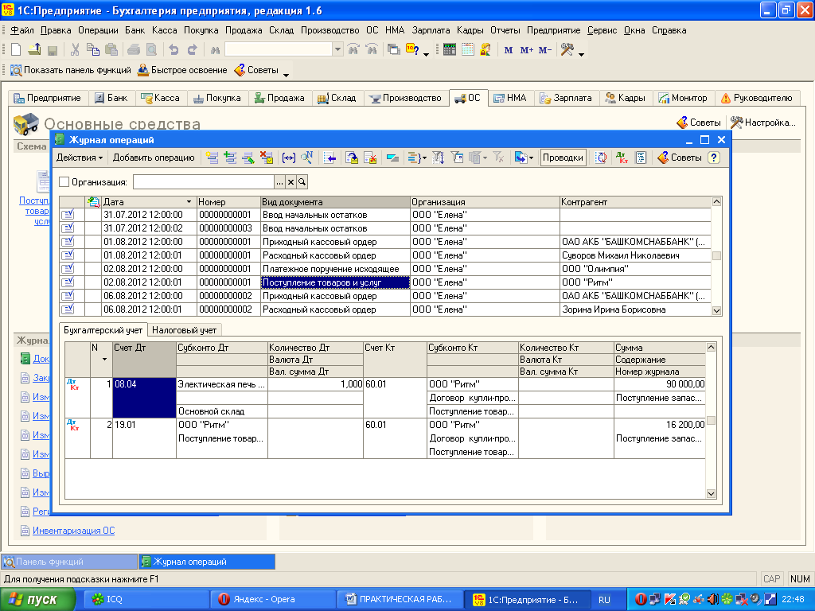This screenshot has height=611, width=815.
Task: Click the Add by copying icon in the journal
Action: (230, 158)
